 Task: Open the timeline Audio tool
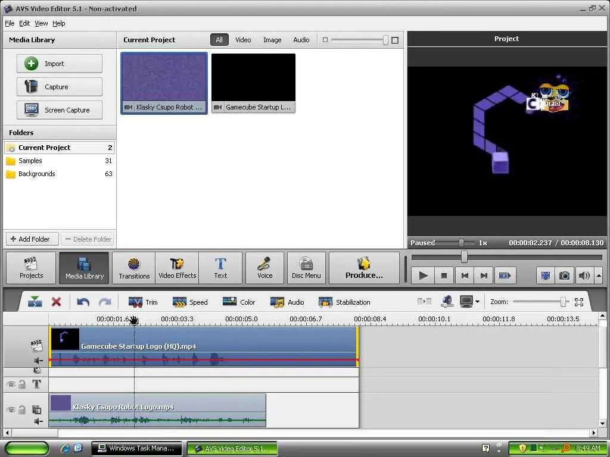click(x=287, y=302)
